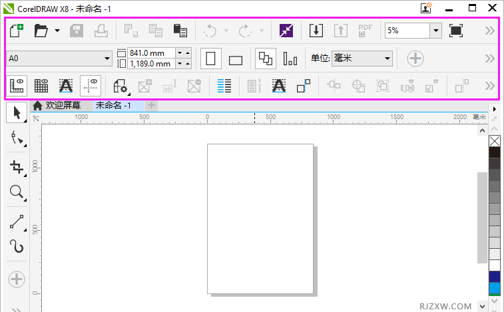
Task: Click the 5% zoom level field
Action: [407, 31]
